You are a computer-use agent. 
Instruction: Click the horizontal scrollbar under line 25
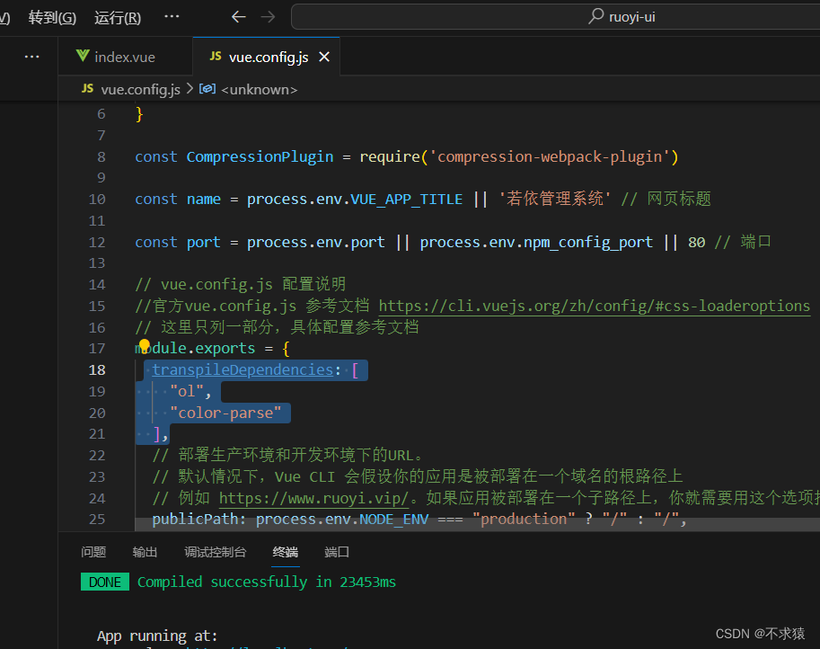click(477, 524)
